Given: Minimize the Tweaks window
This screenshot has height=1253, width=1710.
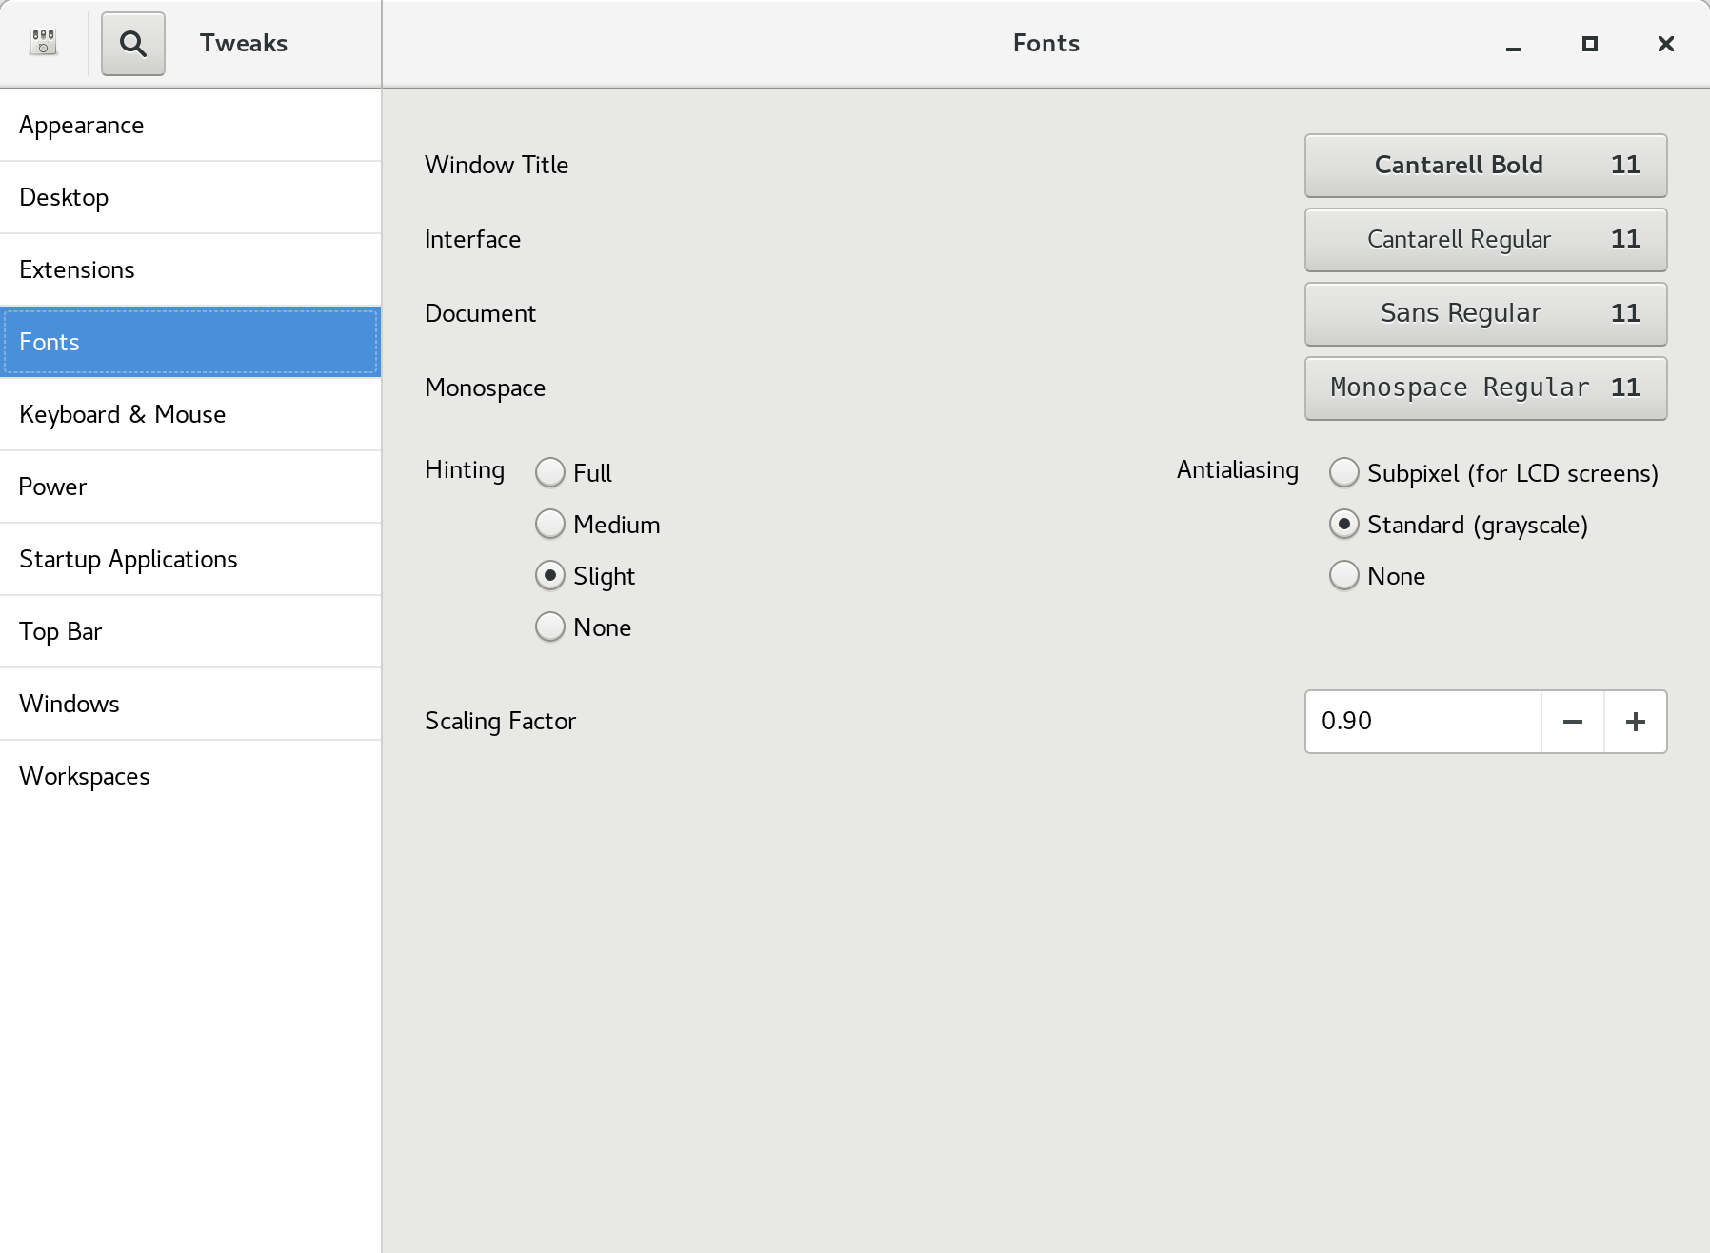Looking at the screenshot, I should pyautogui.click(x=1513, y=44).
